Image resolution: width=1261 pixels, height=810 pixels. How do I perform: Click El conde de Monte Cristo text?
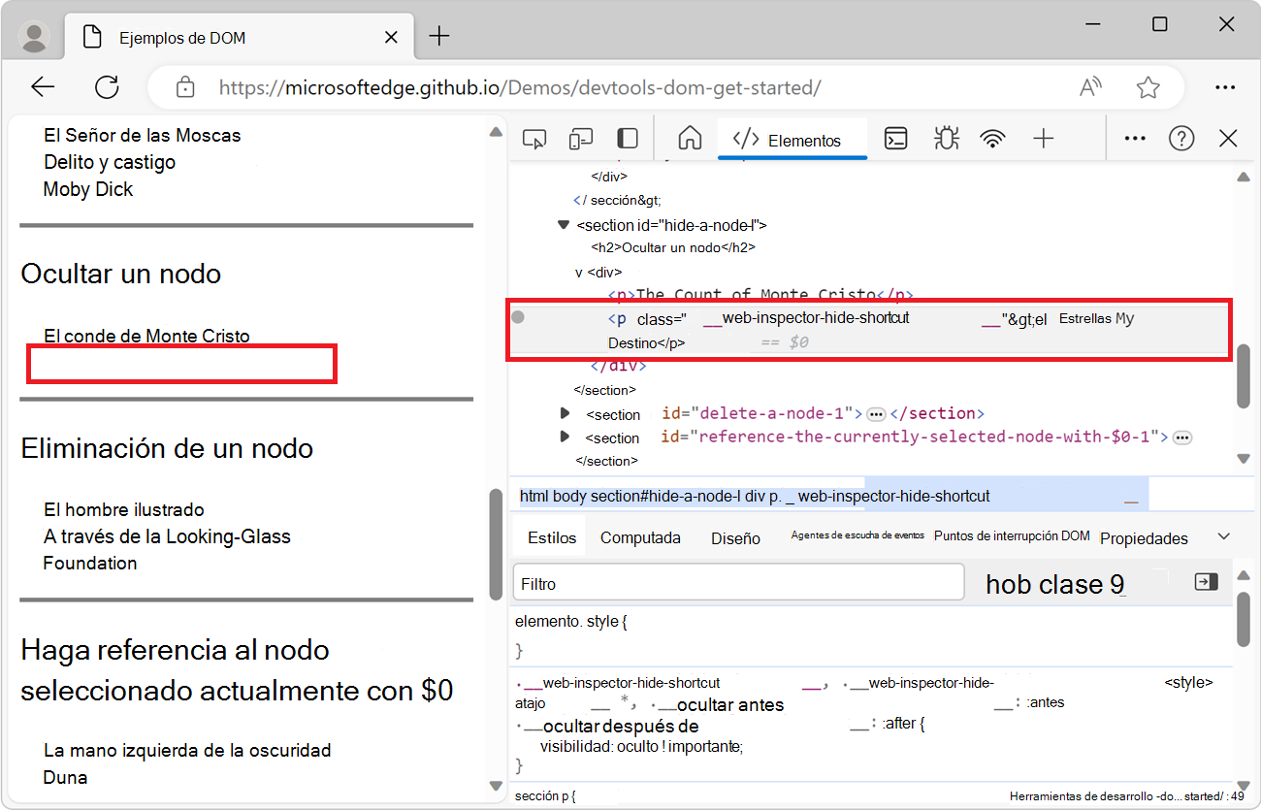[x=146, y=336]
